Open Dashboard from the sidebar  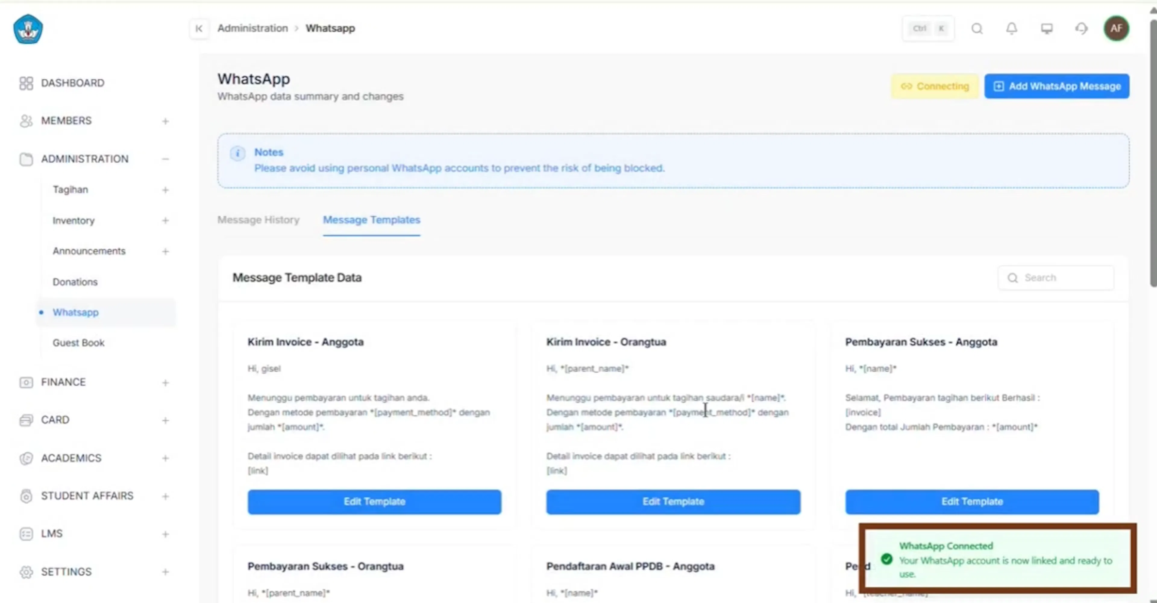pos(73,83)
